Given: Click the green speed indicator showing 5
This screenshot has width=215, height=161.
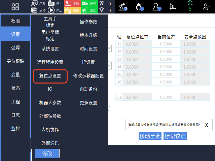Looking at the screenshot, I should pos(190,7).
